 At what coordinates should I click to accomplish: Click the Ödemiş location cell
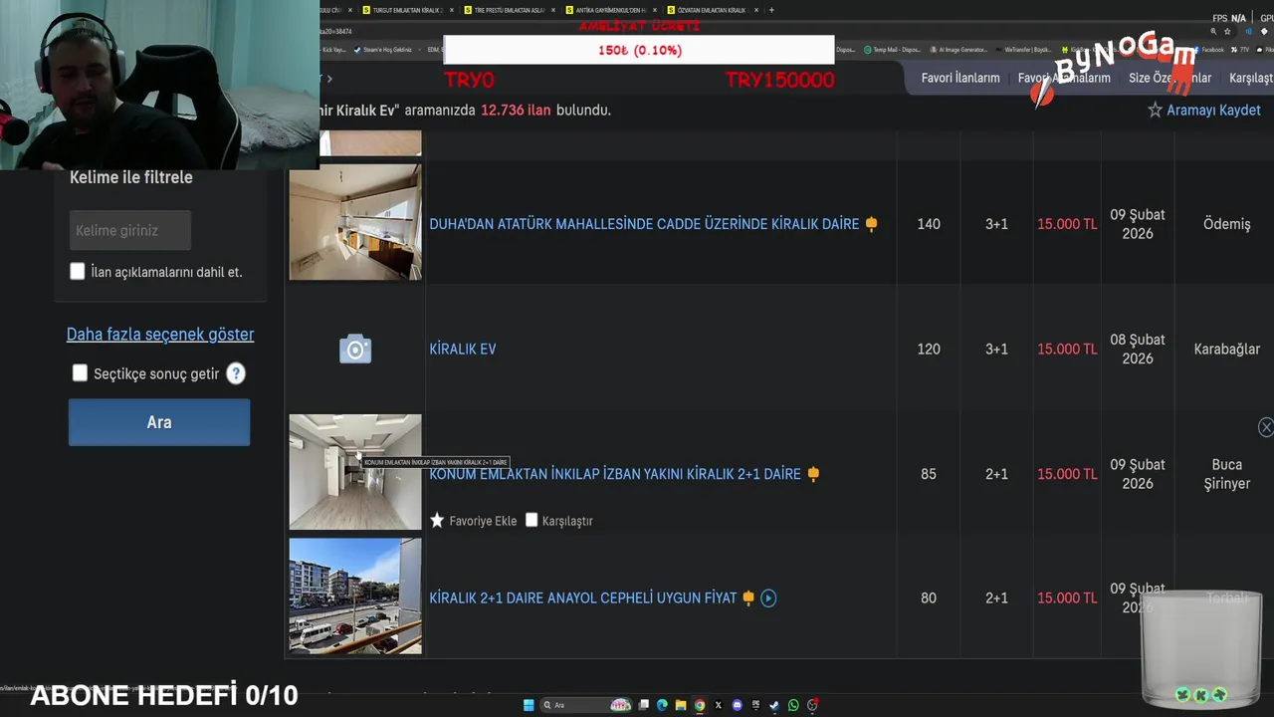coord(1226,224)
